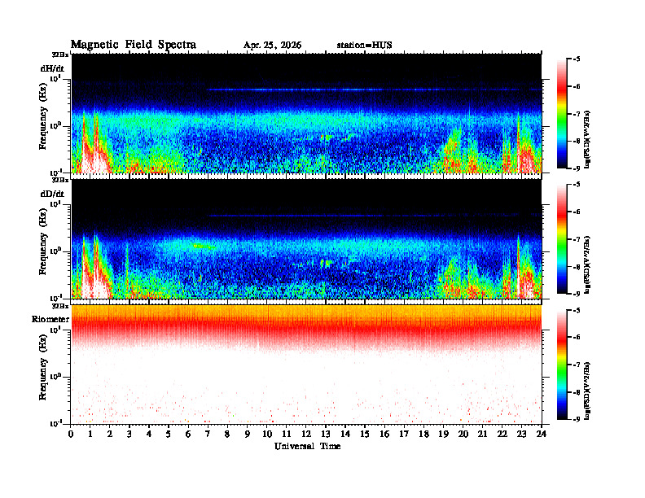Viewport: 645px width, 498px height.
Task: Select the "dH/dt" panel label
Action: 52,68
